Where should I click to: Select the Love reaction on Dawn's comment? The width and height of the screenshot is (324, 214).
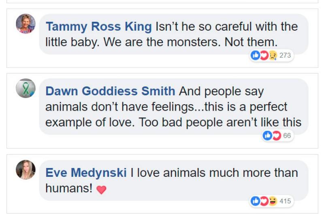(x=276, y=136)
